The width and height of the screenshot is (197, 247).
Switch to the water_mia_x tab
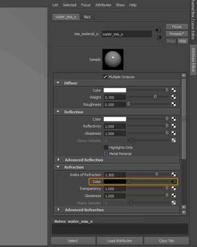coord(66,17)
